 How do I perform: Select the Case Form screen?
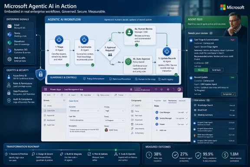[54, 110]
